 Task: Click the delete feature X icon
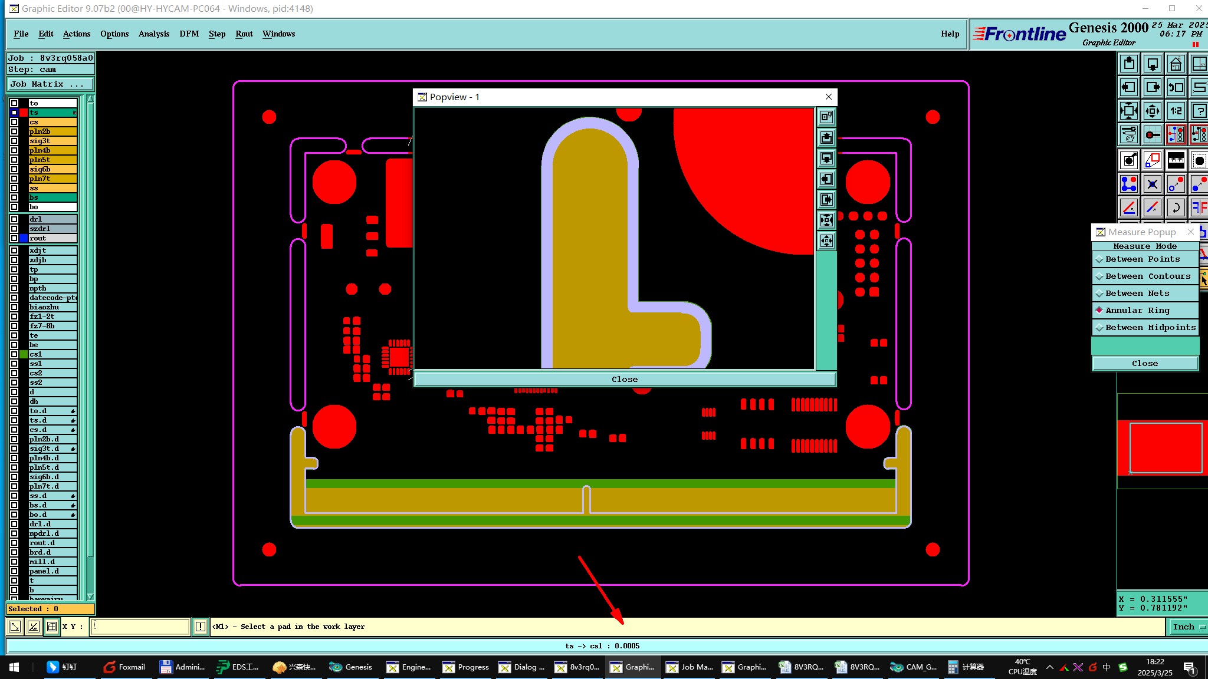(x=1152, y=184)
